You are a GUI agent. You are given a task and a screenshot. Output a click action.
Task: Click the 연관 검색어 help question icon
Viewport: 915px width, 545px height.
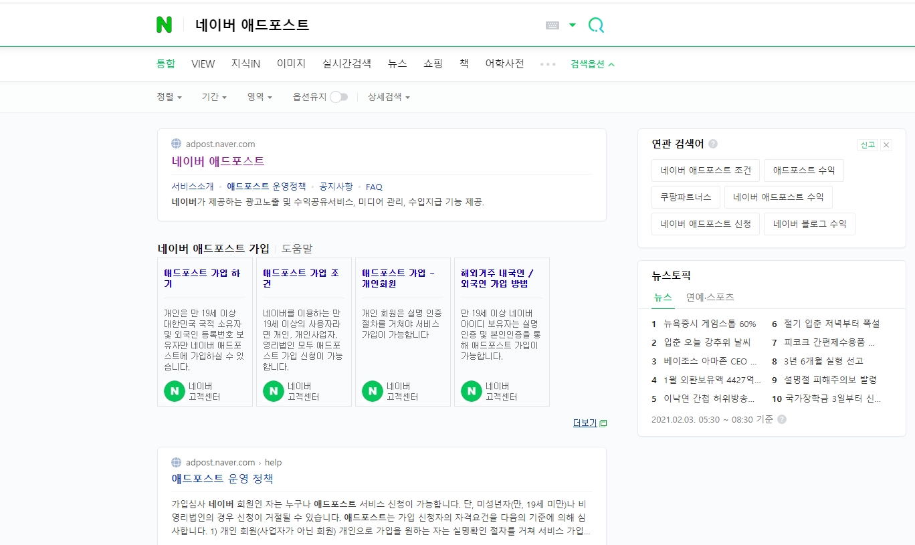(x=713, y=144)
